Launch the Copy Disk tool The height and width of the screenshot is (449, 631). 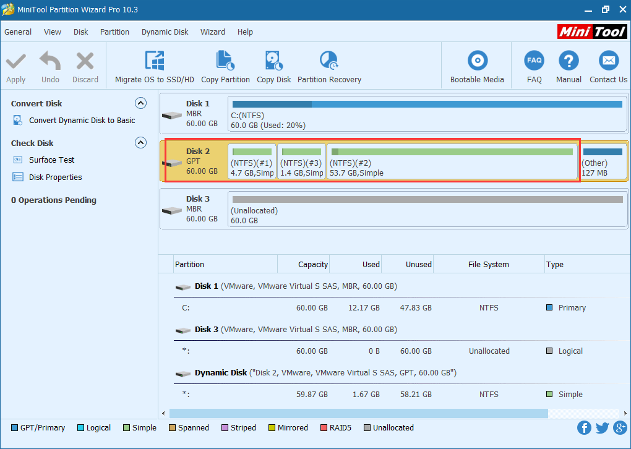coord(273,65)
